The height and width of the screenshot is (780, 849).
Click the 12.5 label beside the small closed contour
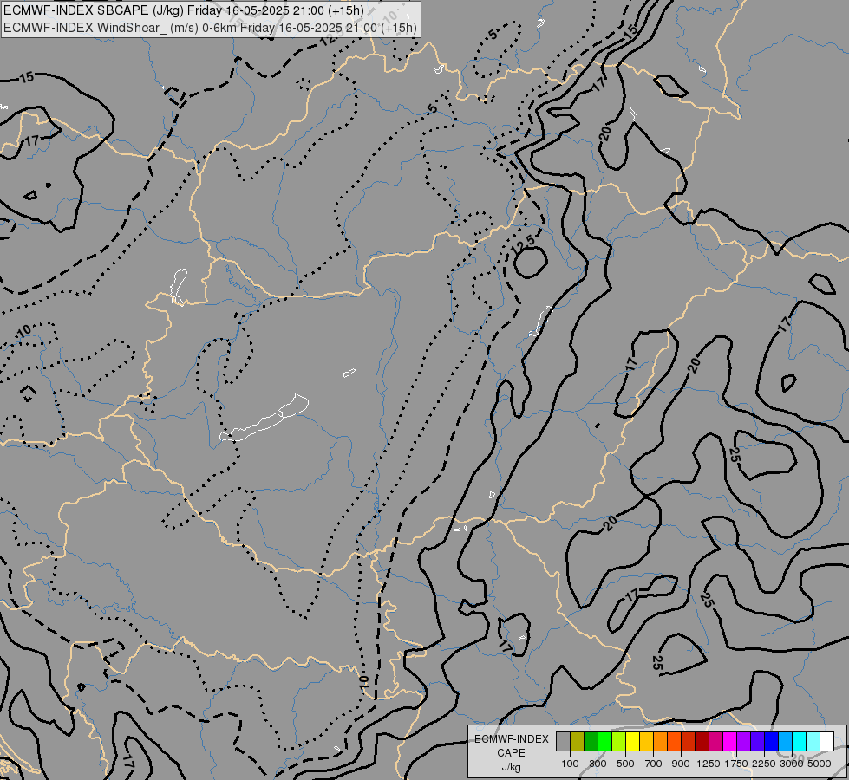523,243
